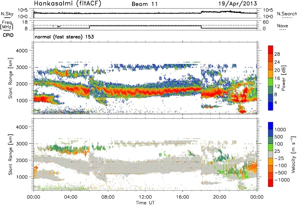Click the 'N.Search' legend label

287,14
